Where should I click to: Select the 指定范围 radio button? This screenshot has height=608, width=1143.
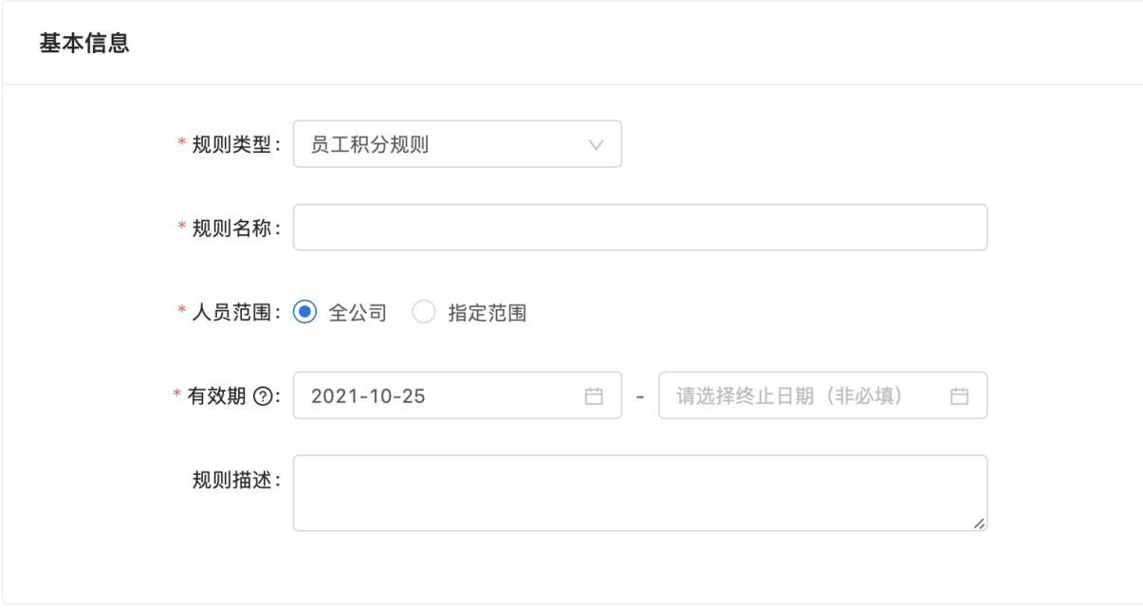pyautogui.click(x=424, y=312)
